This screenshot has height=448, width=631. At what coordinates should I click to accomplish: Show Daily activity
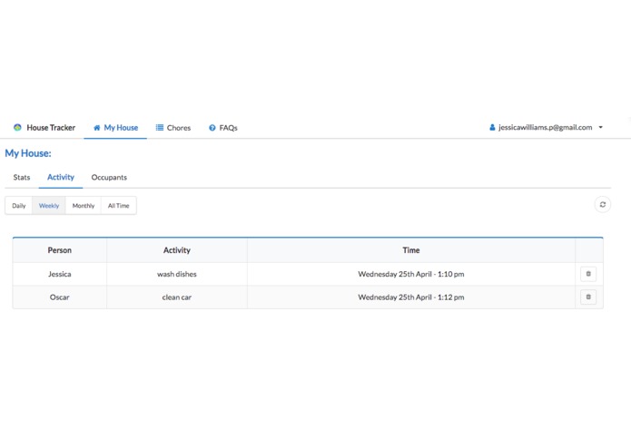point(19,205)
